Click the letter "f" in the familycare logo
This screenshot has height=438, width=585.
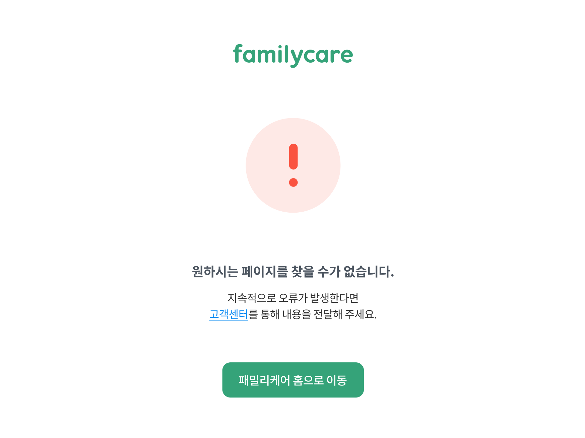tap(238, 54)
